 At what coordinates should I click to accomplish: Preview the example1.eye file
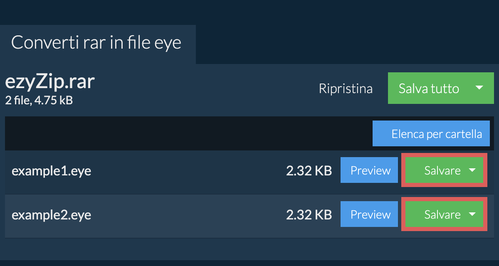pyautogui.click(x=370, y=170)
